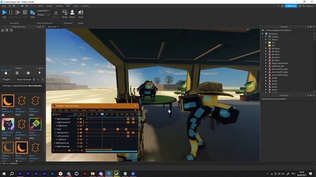Expand the Bingus Particle Pack model

point(266,63)
